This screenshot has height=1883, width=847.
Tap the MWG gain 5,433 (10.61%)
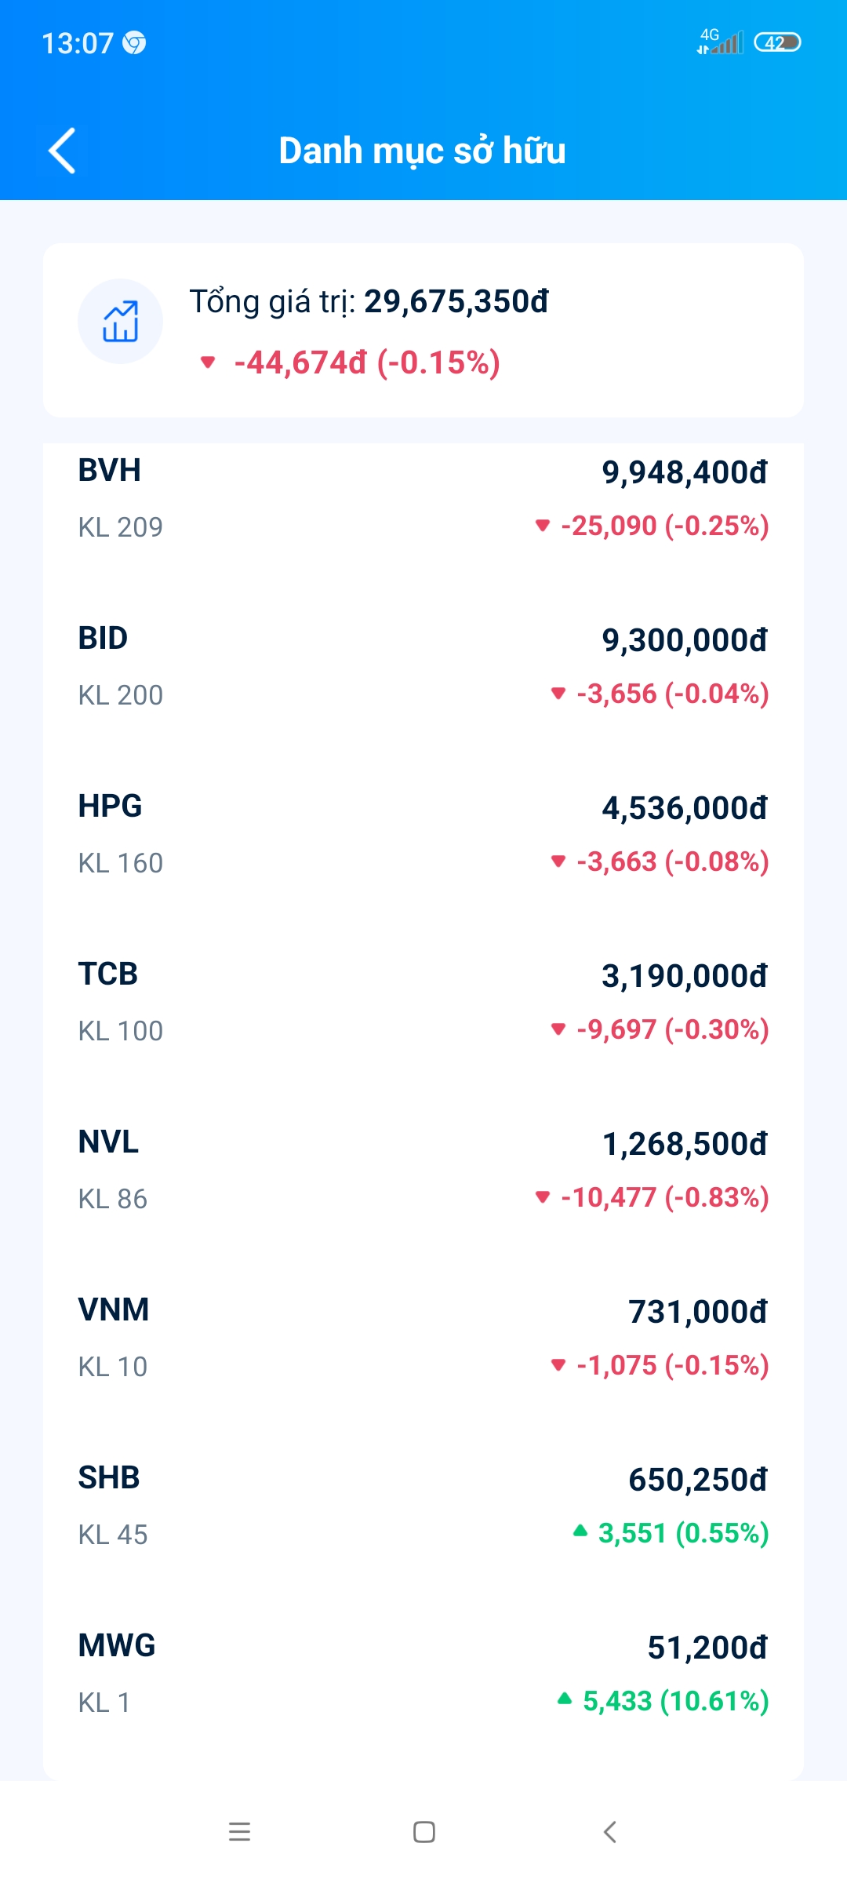point(674,1701)
